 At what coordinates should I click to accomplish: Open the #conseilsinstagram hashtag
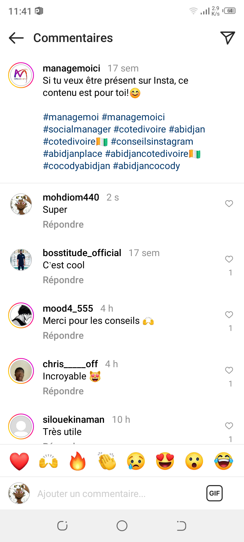pos(152,142)
